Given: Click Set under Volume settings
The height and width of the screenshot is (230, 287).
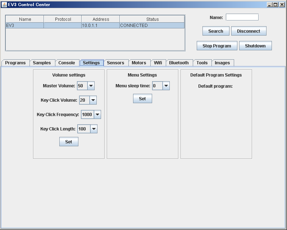Looking at the screenshot, I should click(69, 142).
